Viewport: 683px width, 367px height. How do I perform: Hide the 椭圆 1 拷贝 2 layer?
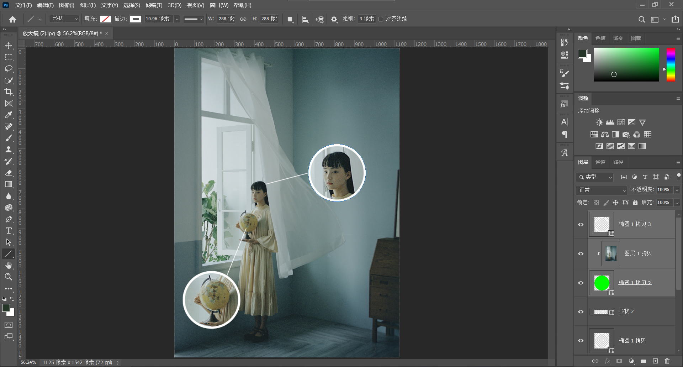pos(581,283)
